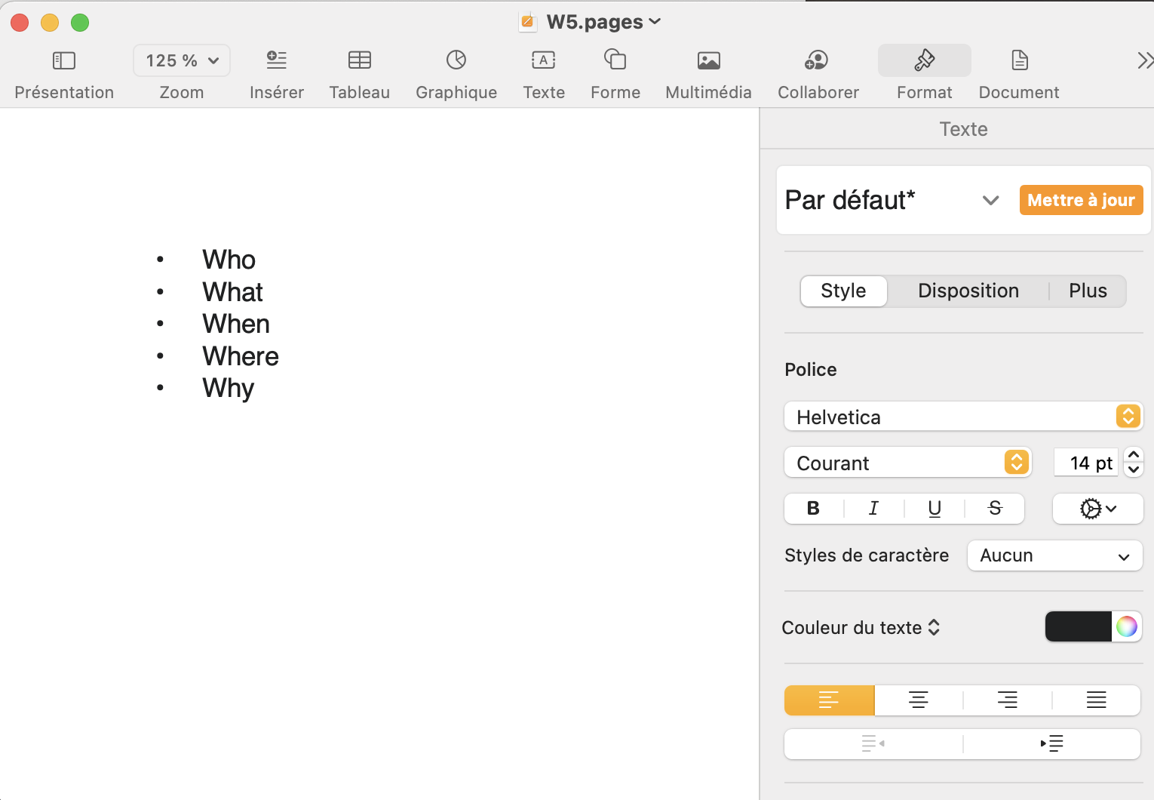Open the Présentation sidebar view icon
This screenshot has width=1154, height=800.
coord(64,60)
